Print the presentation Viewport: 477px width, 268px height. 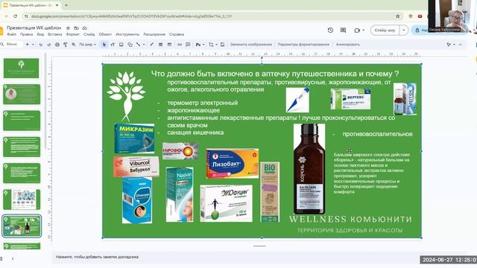tap(57, 45)
